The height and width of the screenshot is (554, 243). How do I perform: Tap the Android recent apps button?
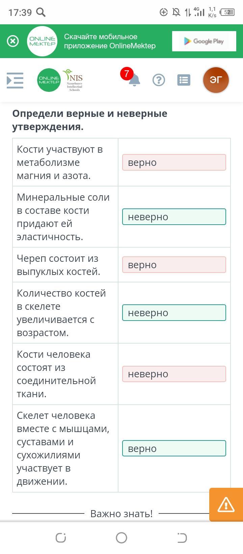pyautogui.click(x=61, y=538)
